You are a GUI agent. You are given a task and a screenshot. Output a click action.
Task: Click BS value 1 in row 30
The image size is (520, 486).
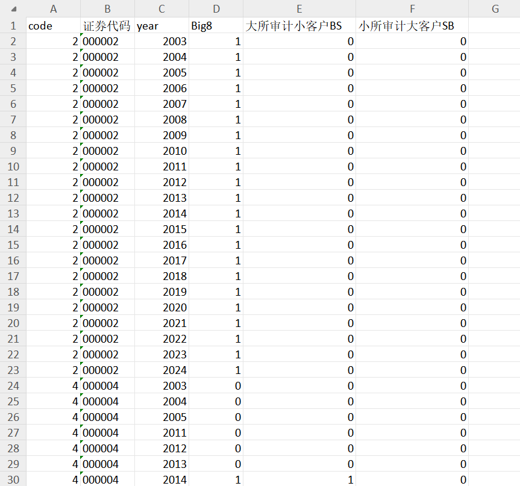pyautogui.click(x=299, y=479)
